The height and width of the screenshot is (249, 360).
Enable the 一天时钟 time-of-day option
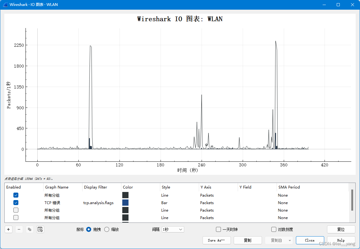(x=218, y=229)
